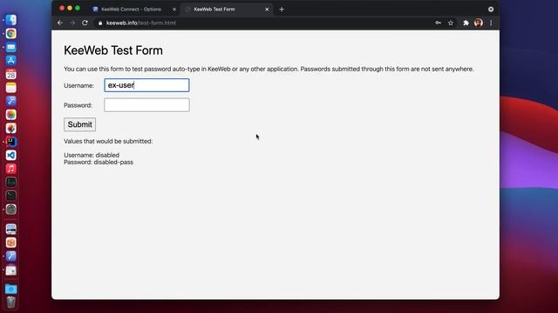Reload the KeeWeb test form page

(85, 23)
